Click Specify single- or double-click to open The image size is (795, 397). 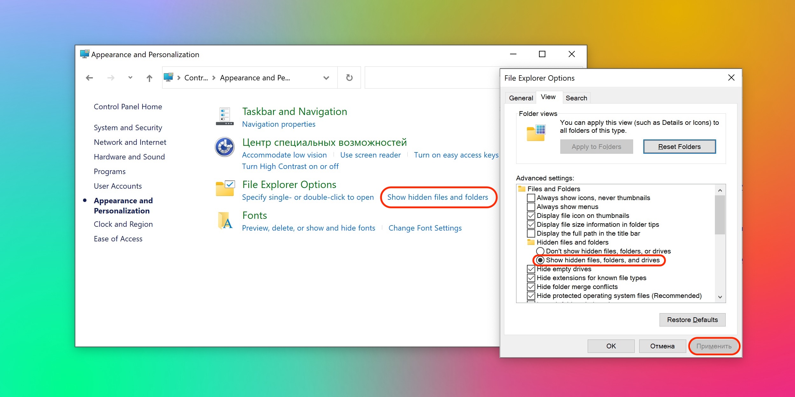click(308, 197)
